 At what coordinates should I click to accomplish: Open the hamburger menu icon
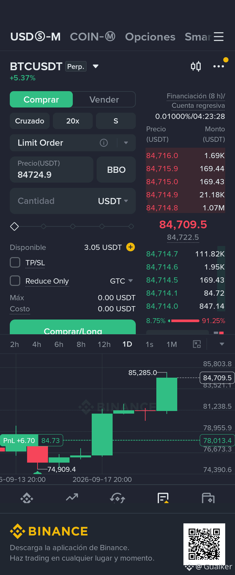219,37
